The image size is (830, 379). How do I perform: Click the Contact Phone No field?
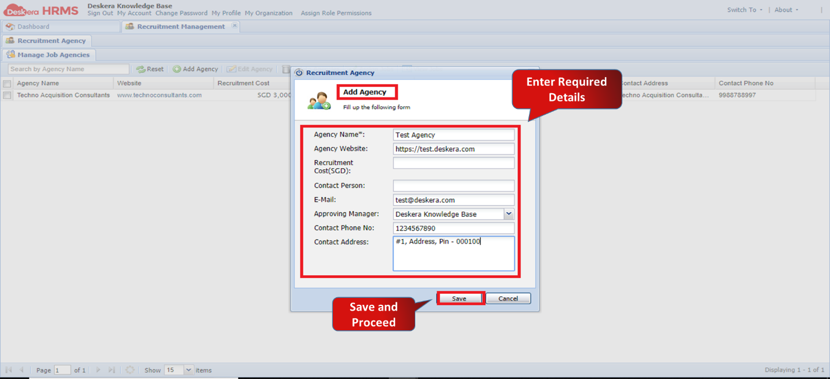(454, 228)
